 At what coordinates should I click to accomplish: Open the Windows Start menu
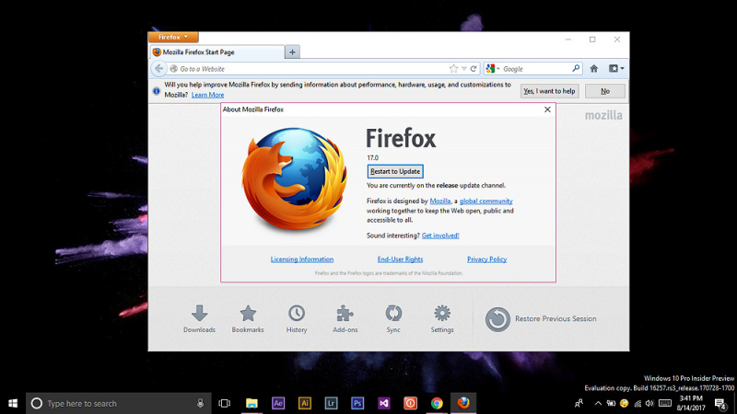click(13, 403)
